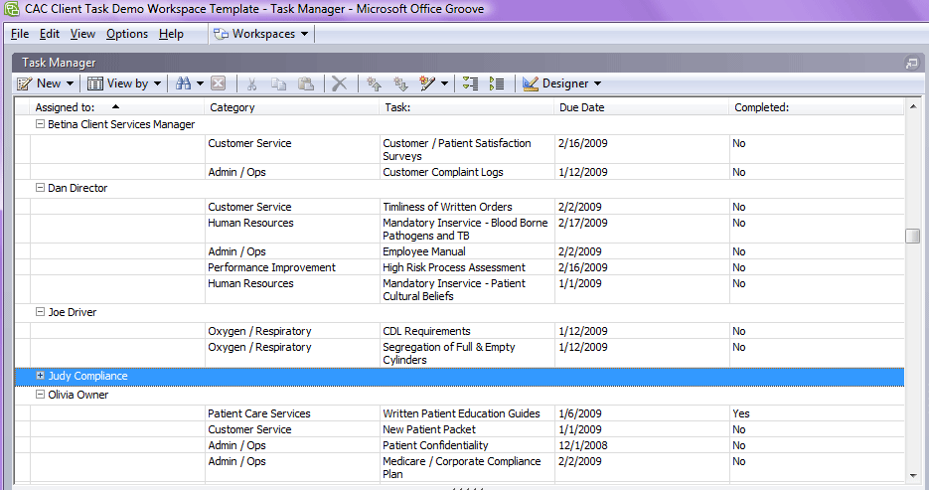Viewport: 929px width, 490px height.
Task: Click the Category column header
Action: pos(291,107)
